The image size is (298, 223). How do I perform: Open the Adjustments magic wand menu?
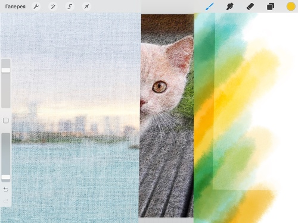click(53, 7)
